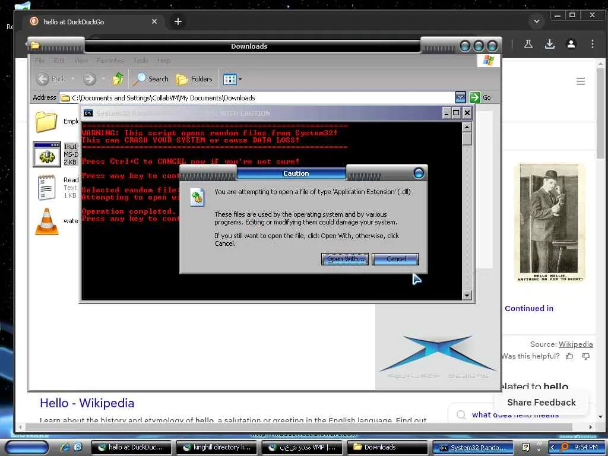608x456 pixels.
Task: Click the related search magnifier icon
Action: click(x=461, y=414)
